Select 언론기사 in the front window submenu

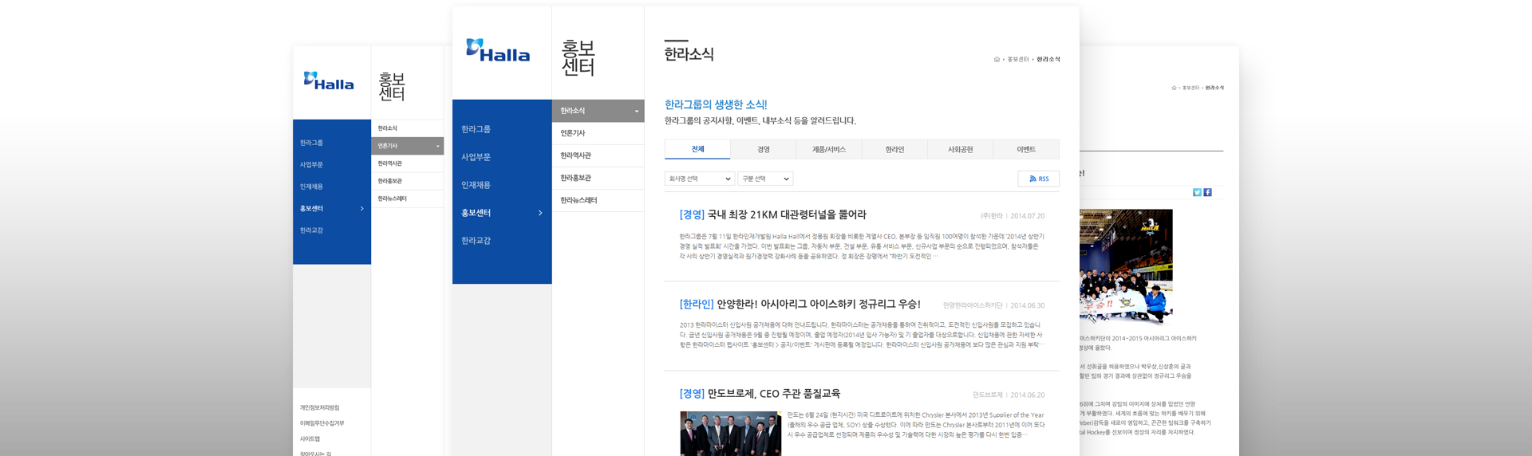tap(598, 133)
